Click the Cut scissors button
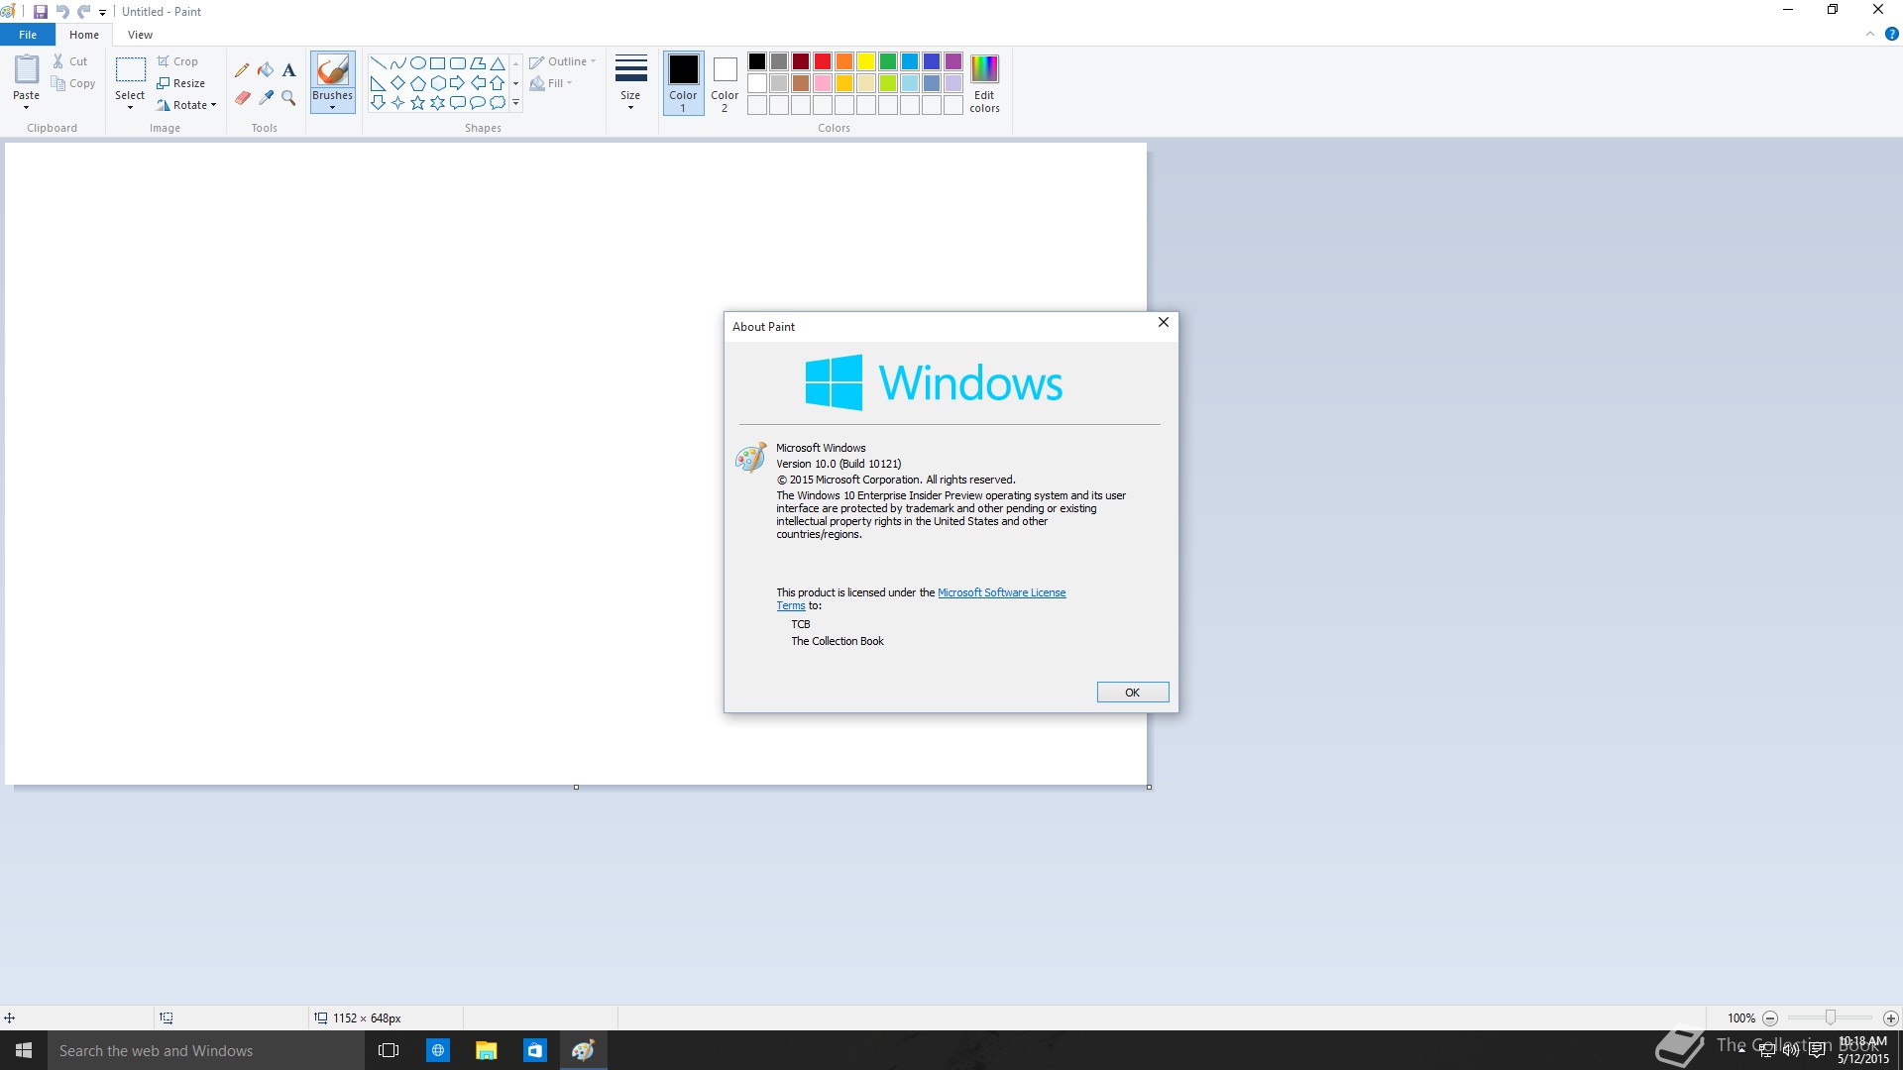 [x=69, y=61]
